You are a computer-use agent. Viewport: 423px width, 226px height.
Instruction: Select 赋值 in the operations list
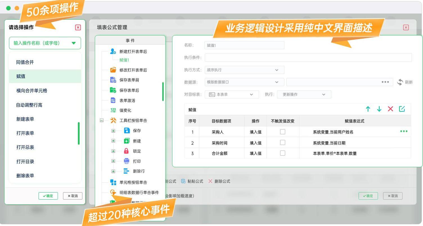(45, 76)
